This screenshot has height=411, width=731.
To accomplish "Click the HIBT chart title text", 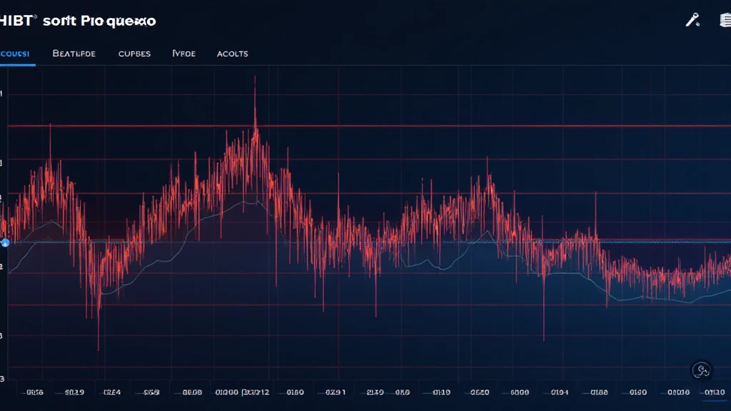I will (x=78, y=21).
